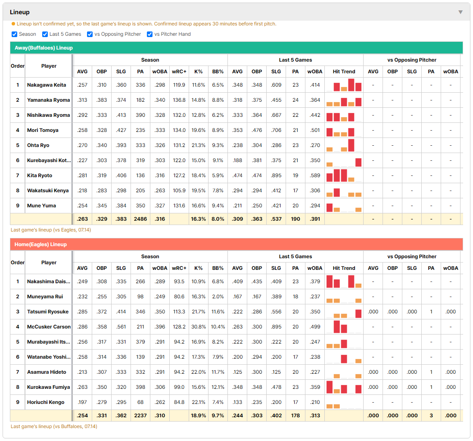
Task: Uncheck the Season checkbox
Action: click(15, 34)
